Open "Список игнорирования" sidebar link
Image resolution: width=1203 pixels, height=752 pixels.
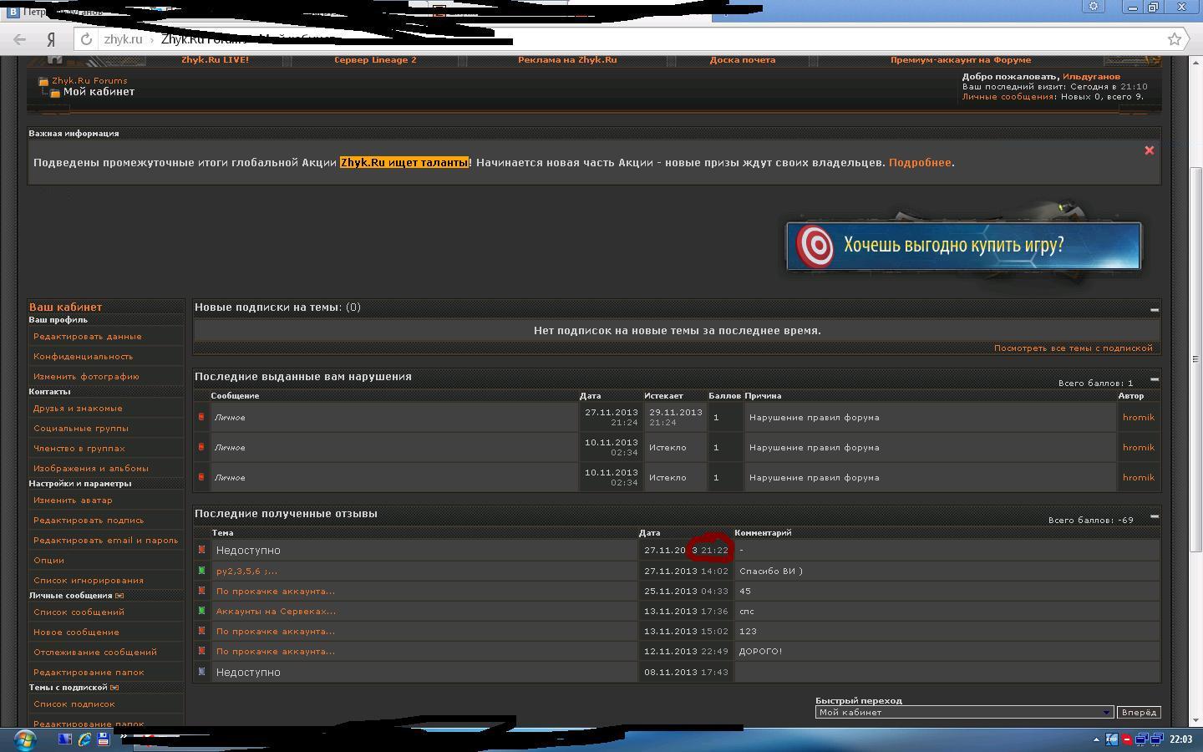point(89,581)
